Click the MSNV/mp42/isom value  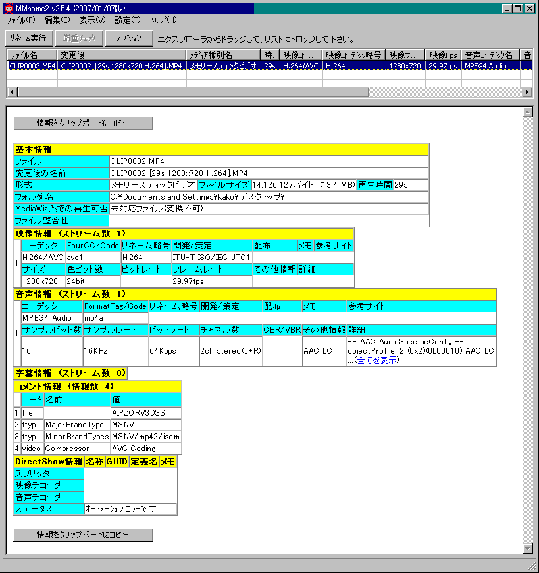point(145,437)
